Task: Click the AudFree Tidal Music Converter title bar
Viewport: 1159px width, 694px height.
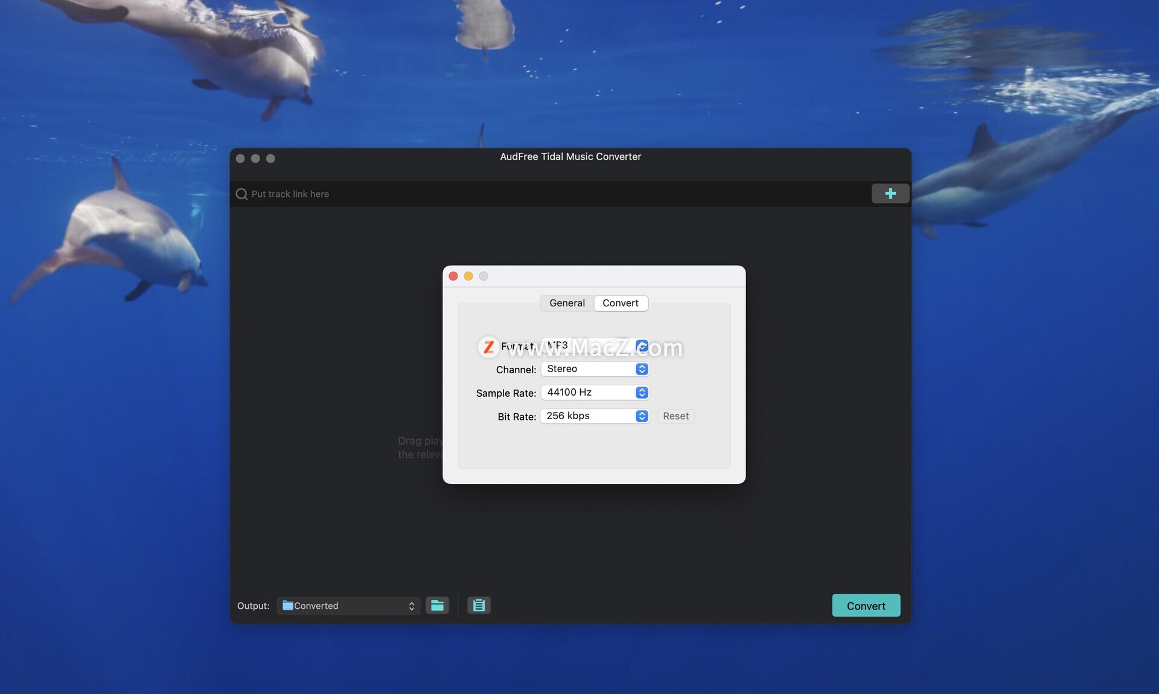Action: [x=570, y=157]
